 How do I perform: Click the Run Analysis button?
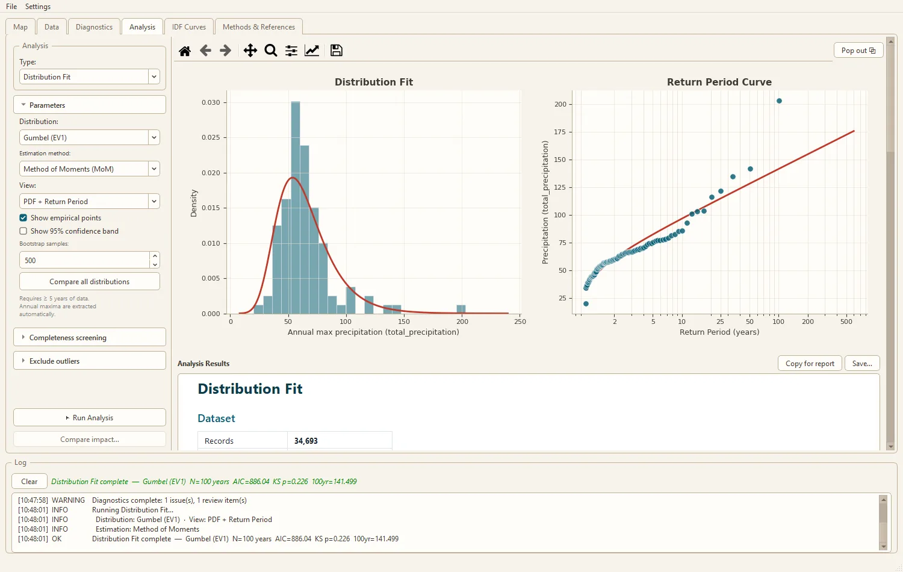[89, 418]
